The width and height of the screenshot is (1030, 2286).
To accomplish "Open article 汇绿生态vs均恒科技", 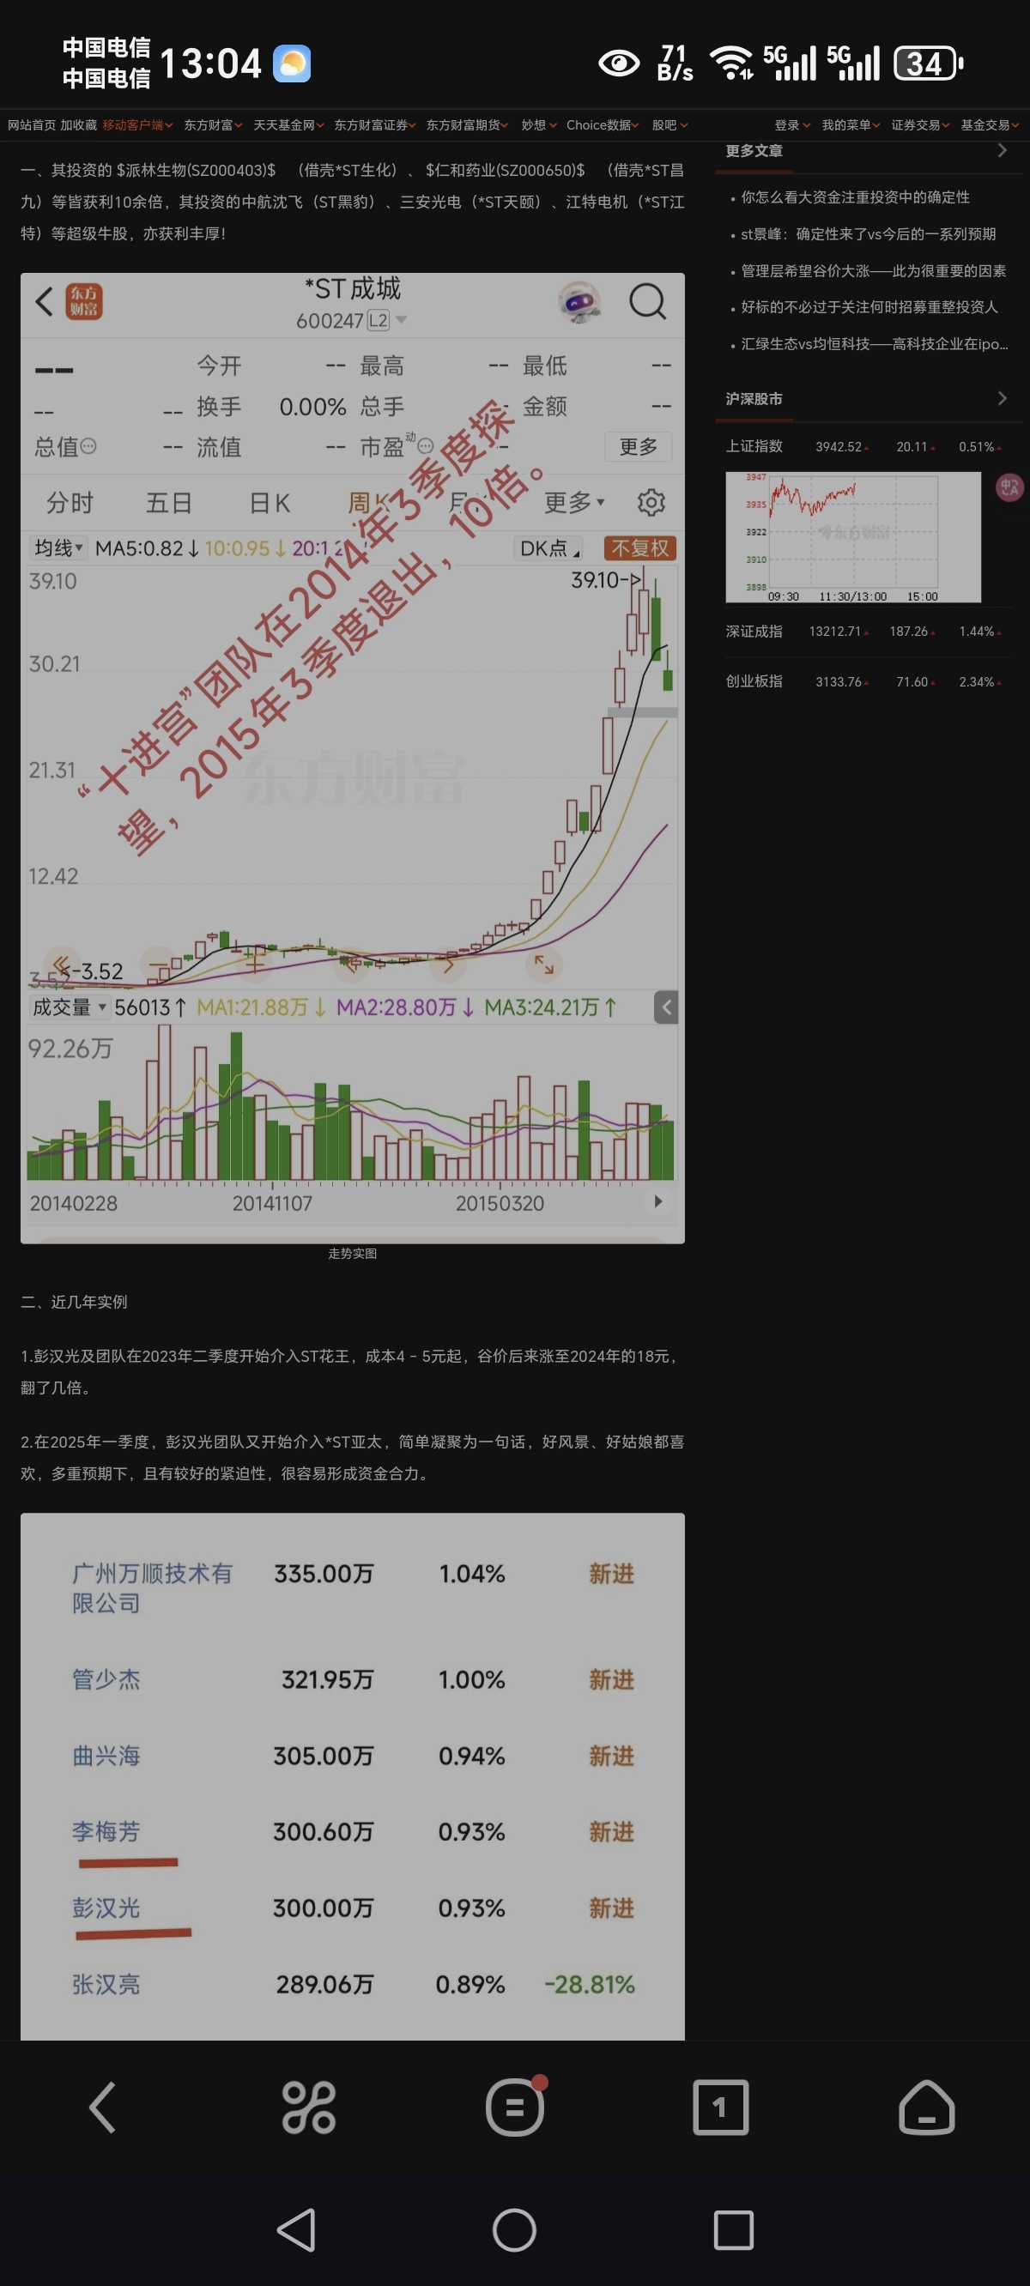I will (x=875, y=344).
